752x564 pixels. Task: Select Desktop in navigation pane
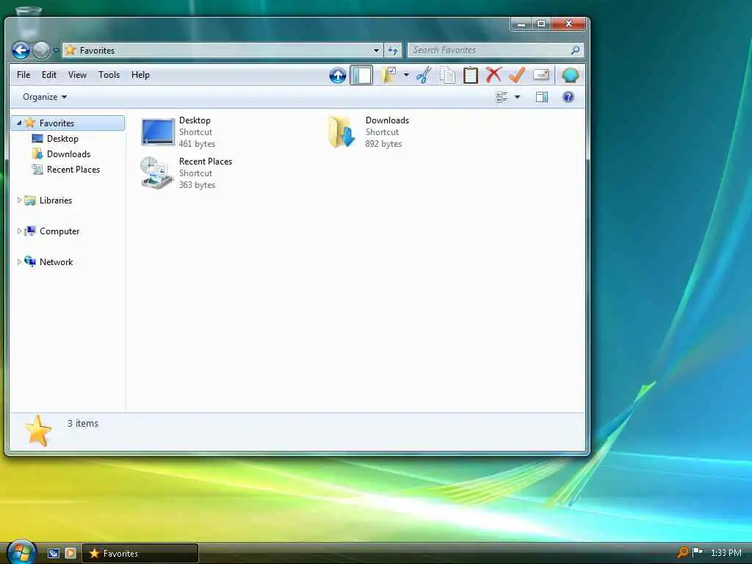62,139
